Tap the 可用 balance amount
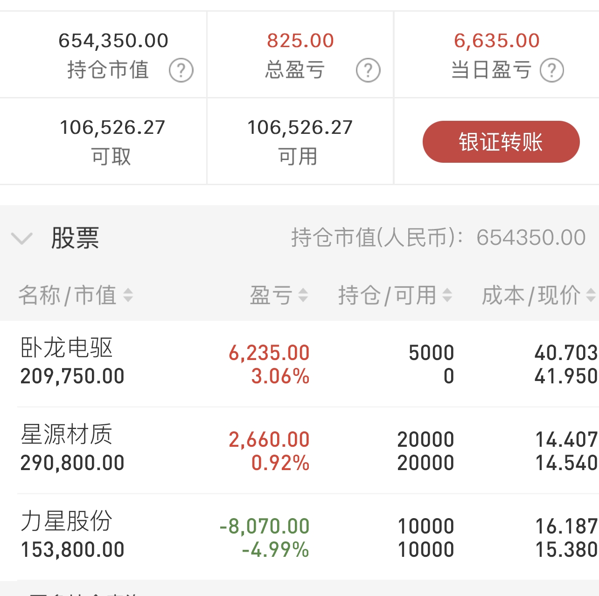The width and height of the screenshot is (599, 596). (x=300, y=127)
